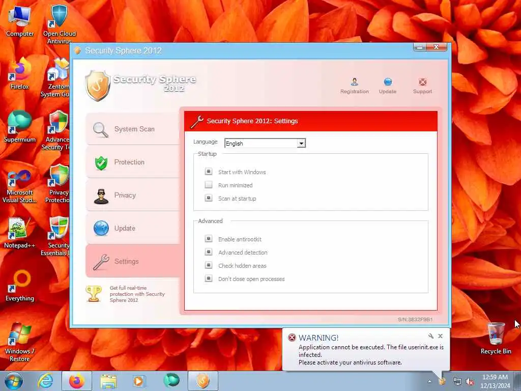Toggle Scan at startup checkbox
The height and width of the screenshot is (391, 521).
[208, 198]
